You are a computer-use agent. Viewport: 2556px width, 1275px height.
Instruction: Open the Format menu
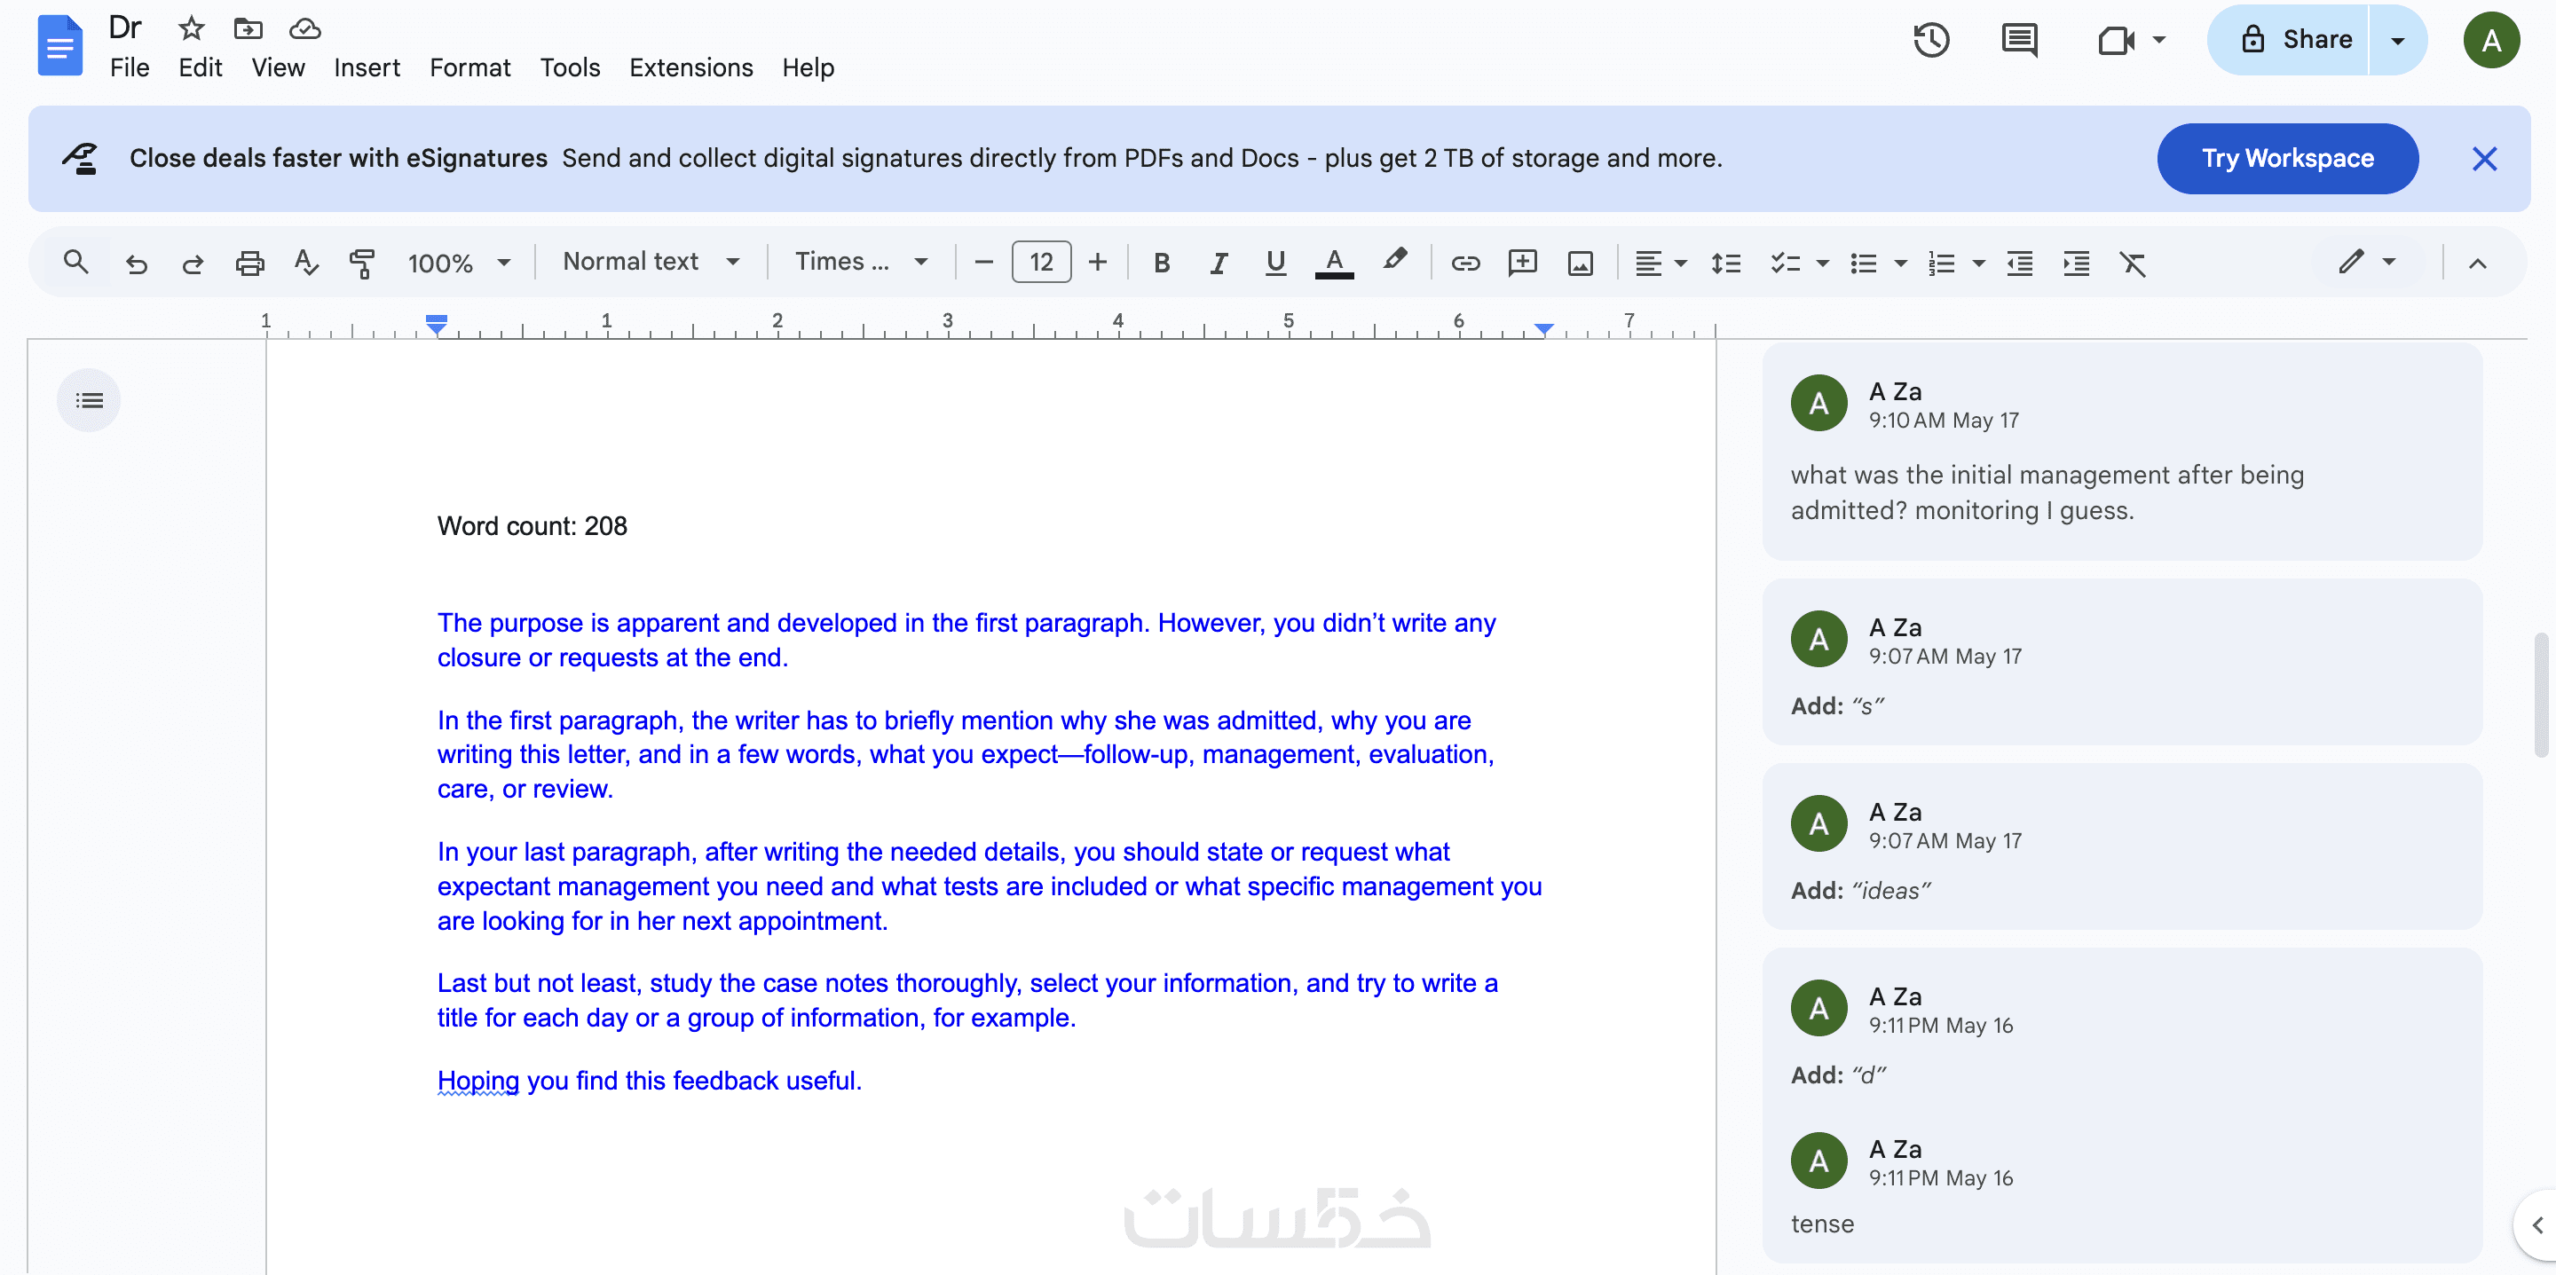[469, 67]
